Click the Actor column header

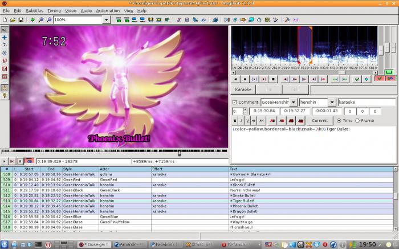tap(125, 169)
